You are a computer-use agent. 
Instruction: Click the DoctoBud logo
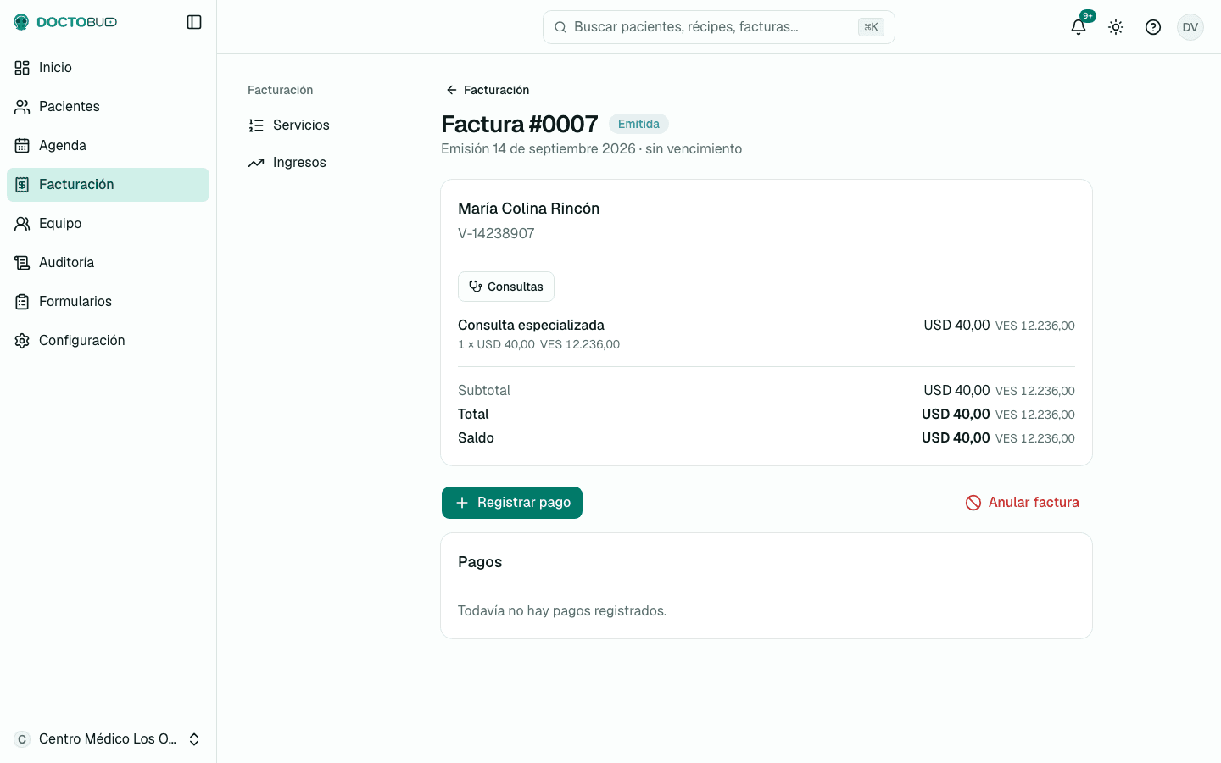click(65, 22)
